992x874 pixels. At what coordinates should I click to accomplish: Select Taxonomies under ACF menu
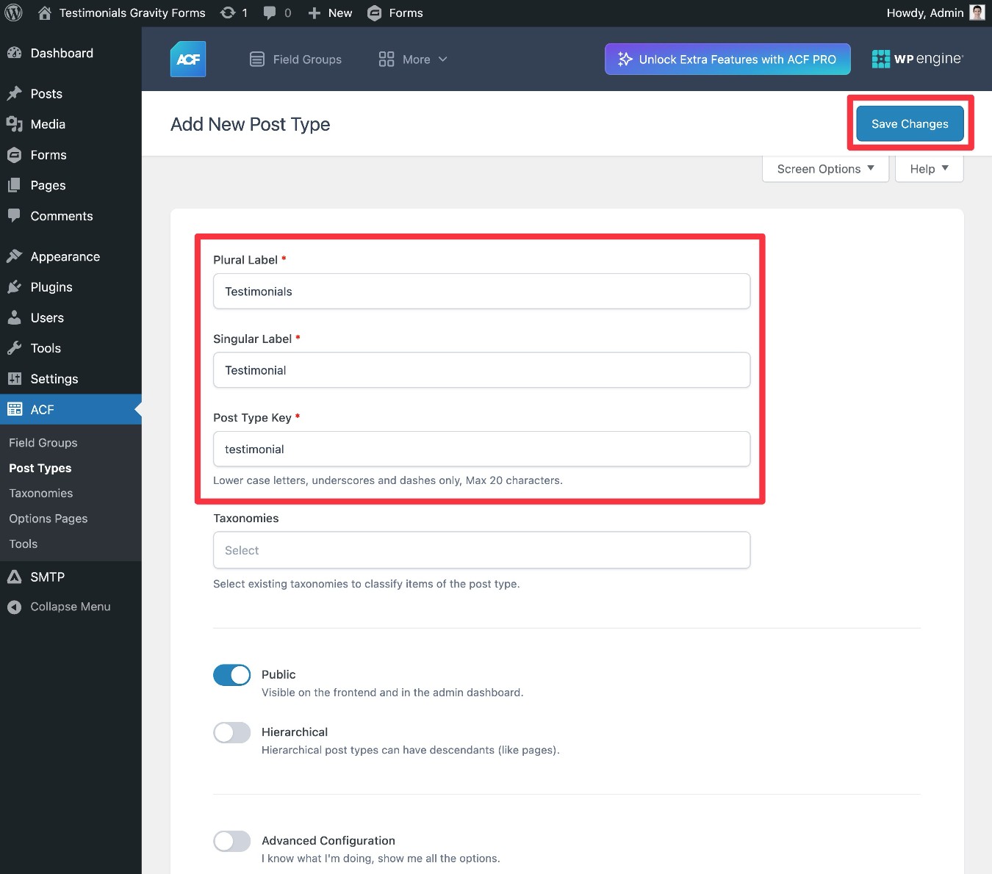(40, 493)
